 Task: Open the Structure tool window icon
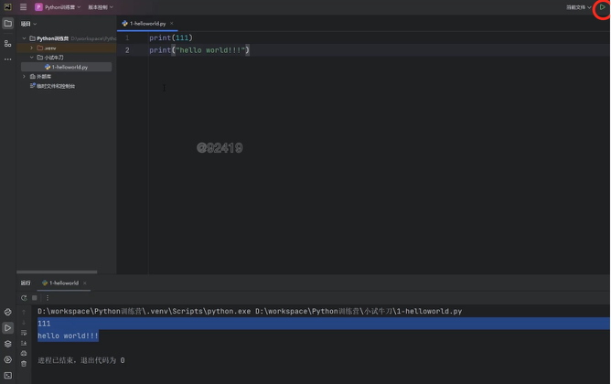[x=8, y=44]
